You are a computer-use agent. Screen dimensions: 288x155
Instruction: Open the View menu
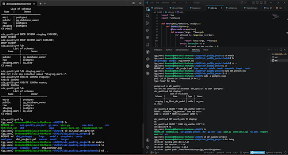point(174,3)
